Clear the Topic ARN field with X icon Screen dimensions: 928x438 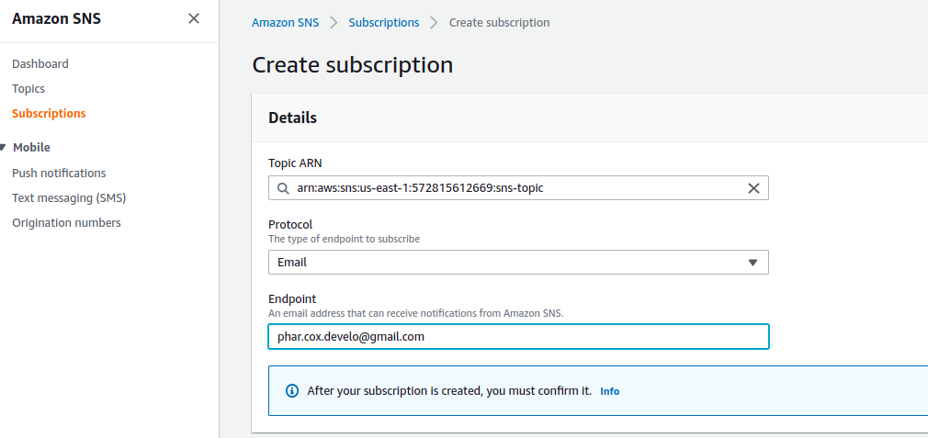[753, 188]
